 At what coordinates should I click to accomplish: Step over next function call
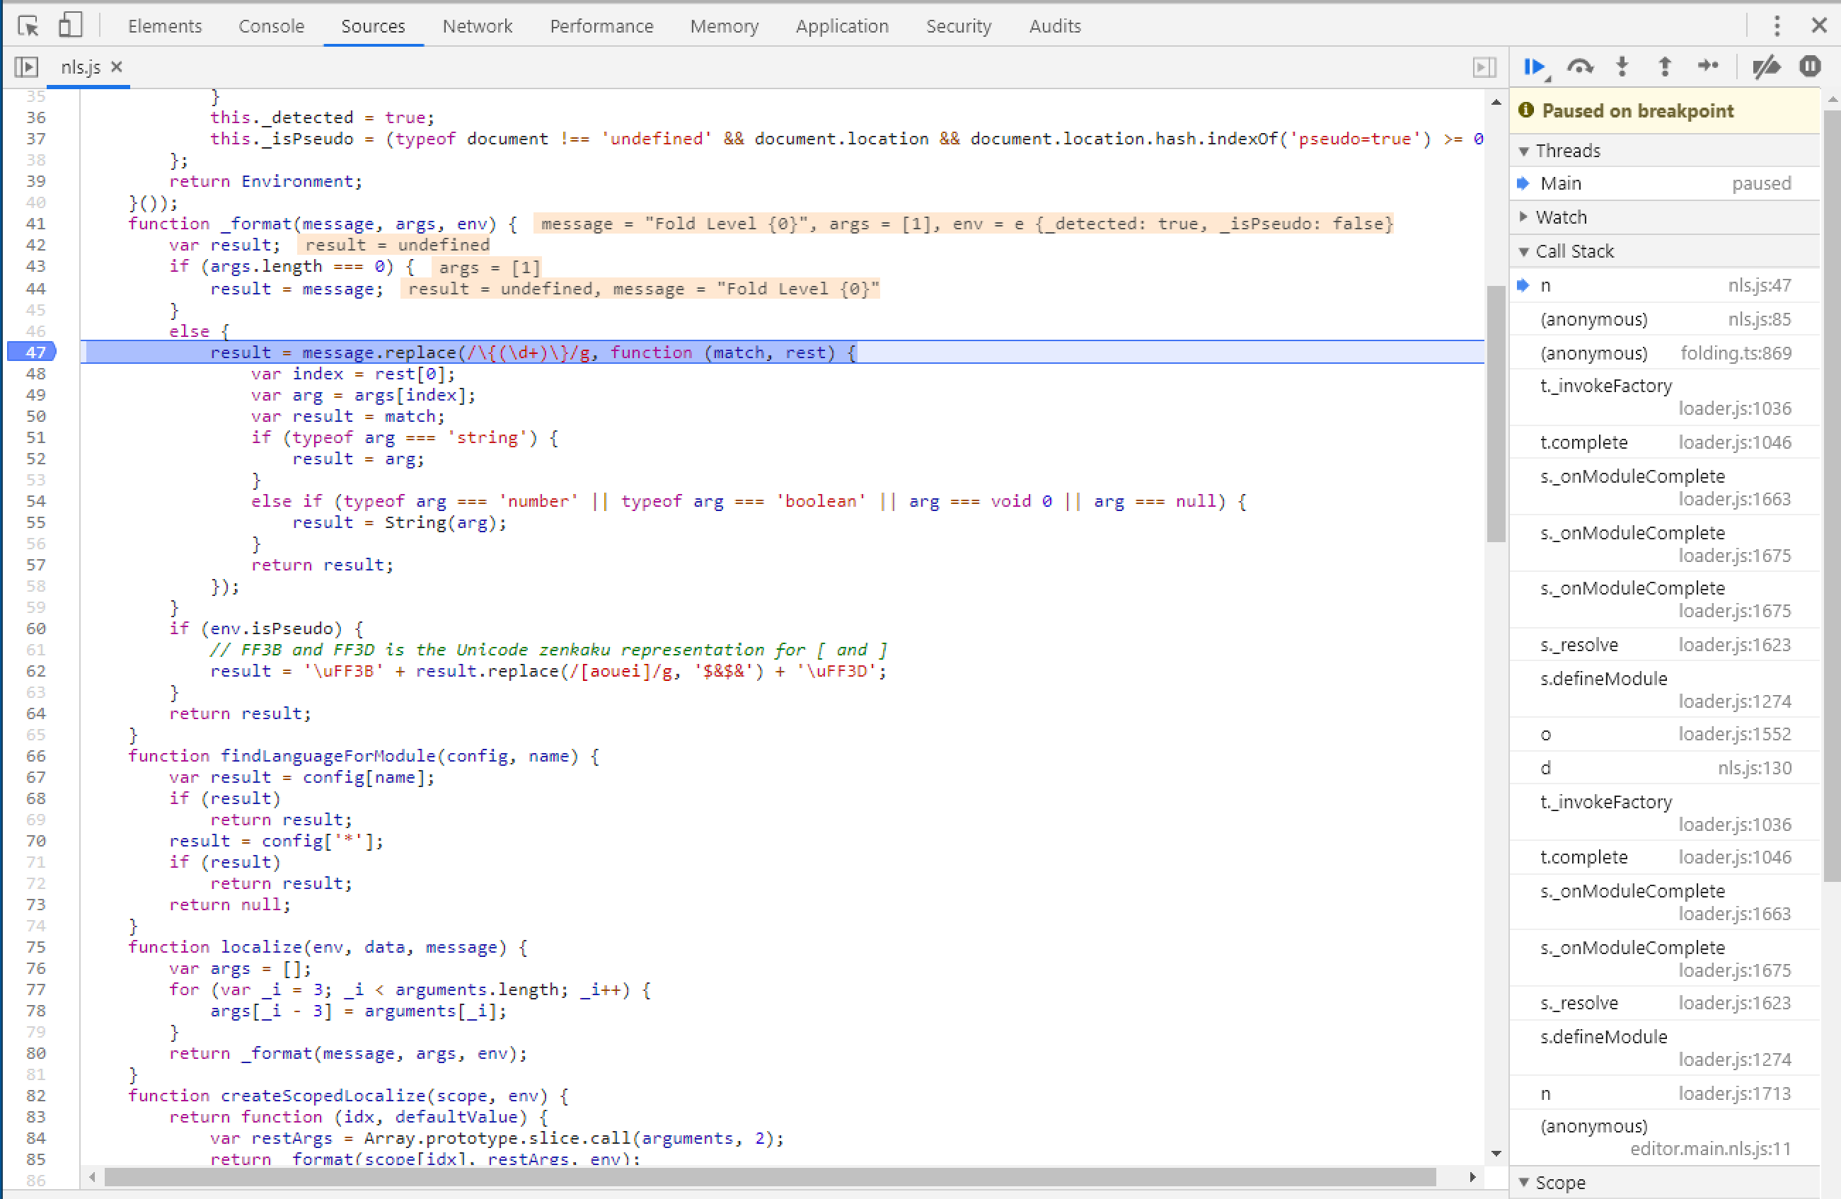pos(1579,67)
